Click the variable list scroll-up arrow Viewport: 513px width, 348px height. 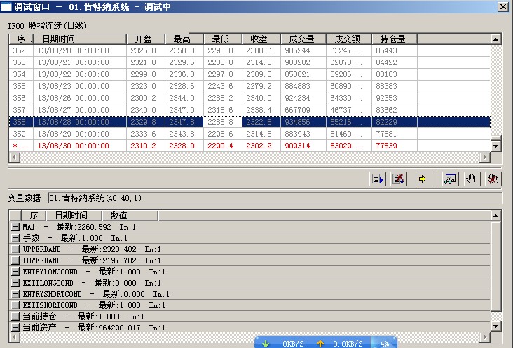496,216
